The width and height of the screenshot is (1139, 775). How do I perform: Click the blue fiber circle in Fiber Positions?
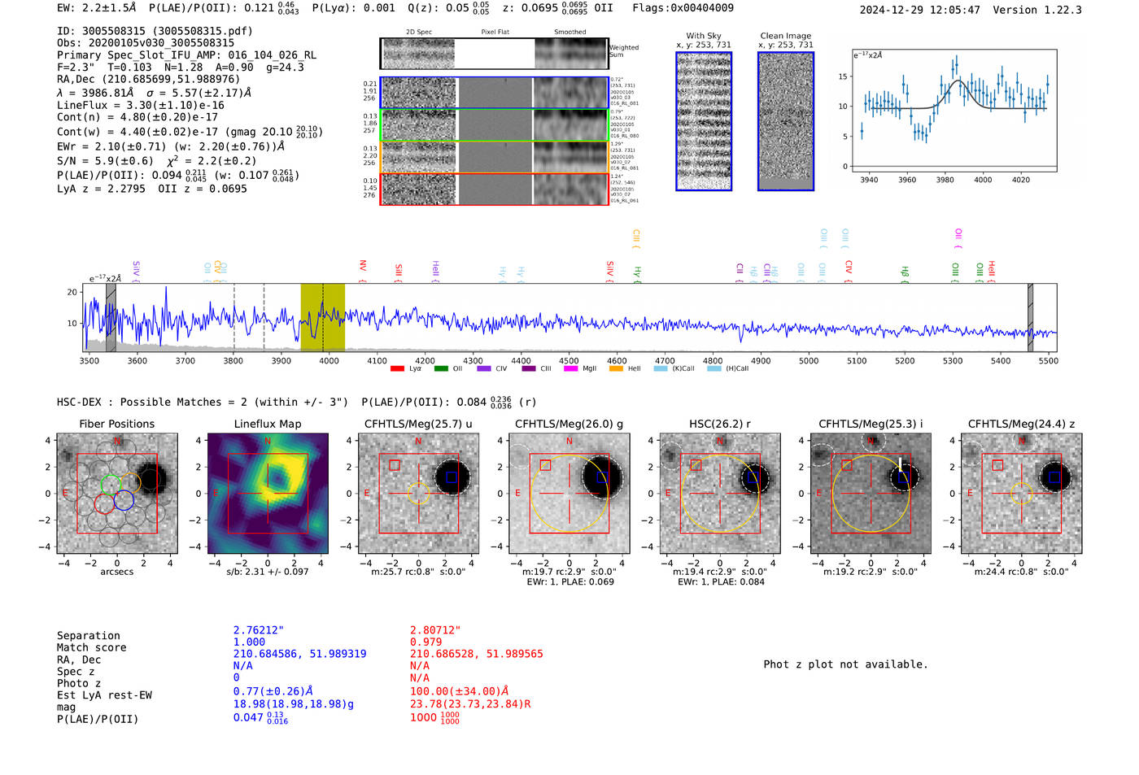coord(124,500)
